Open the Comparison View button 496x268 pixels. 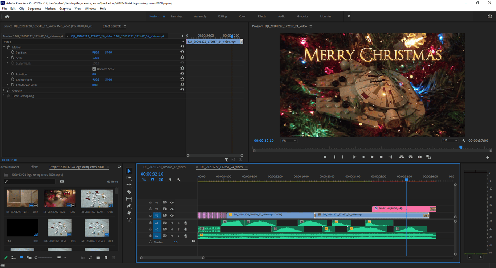point(428,157)
